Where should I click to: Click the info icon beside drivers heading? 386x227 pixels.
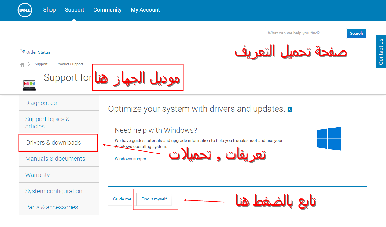[x=290, y=110]
